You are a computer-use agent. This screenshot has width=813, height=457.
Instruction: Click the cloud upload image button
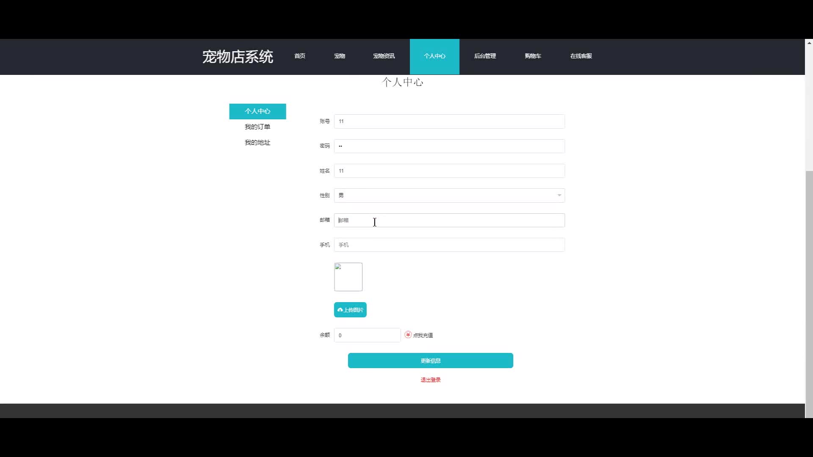point(350,310)
